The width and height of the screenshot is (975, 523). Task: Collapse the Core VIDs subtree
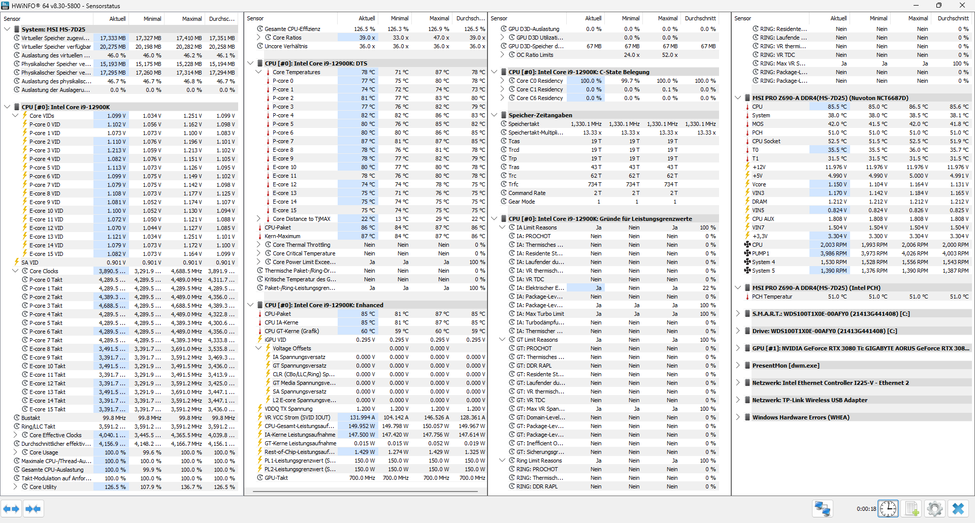click(x=15, y=116)
